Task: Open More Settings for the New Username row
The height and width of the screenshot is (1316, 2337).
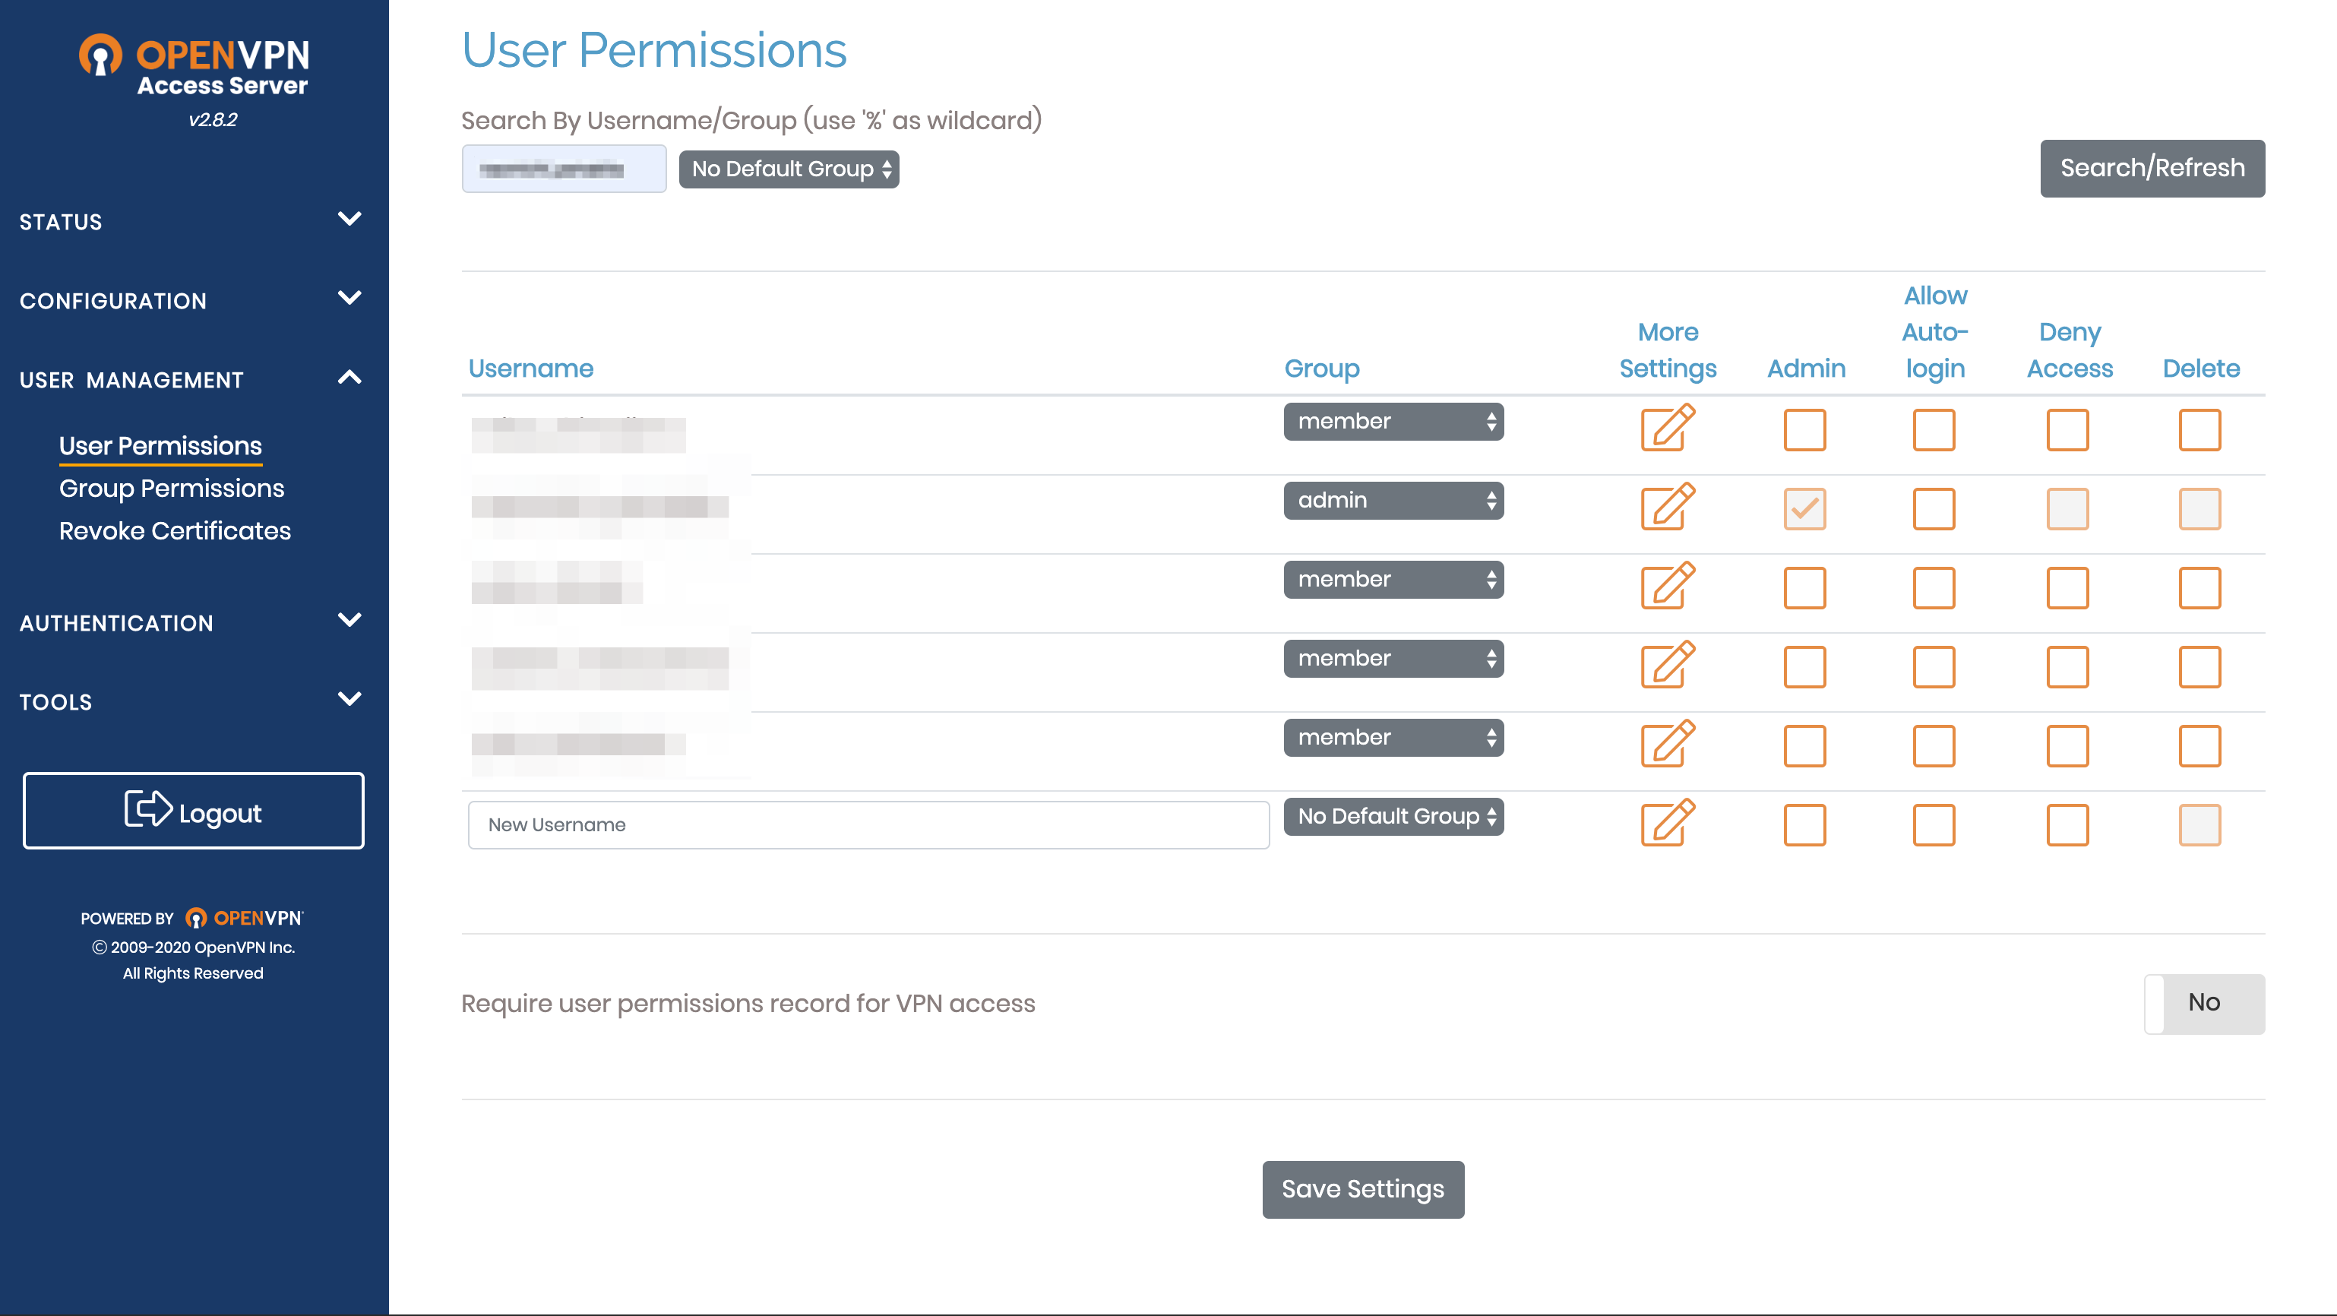Action: pyautogui.click(x=1668, y=823)
